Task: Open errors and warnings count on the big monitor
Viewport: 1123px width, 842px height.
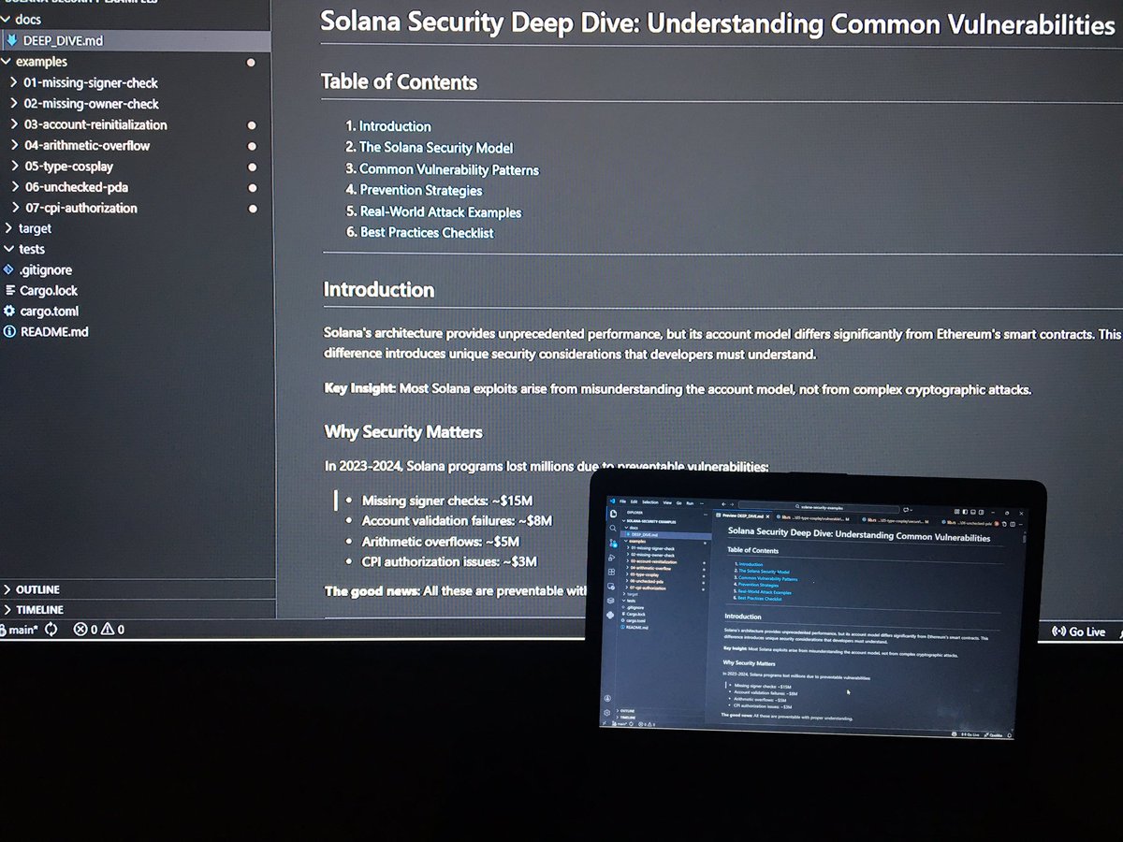Action: click(99, 631)
